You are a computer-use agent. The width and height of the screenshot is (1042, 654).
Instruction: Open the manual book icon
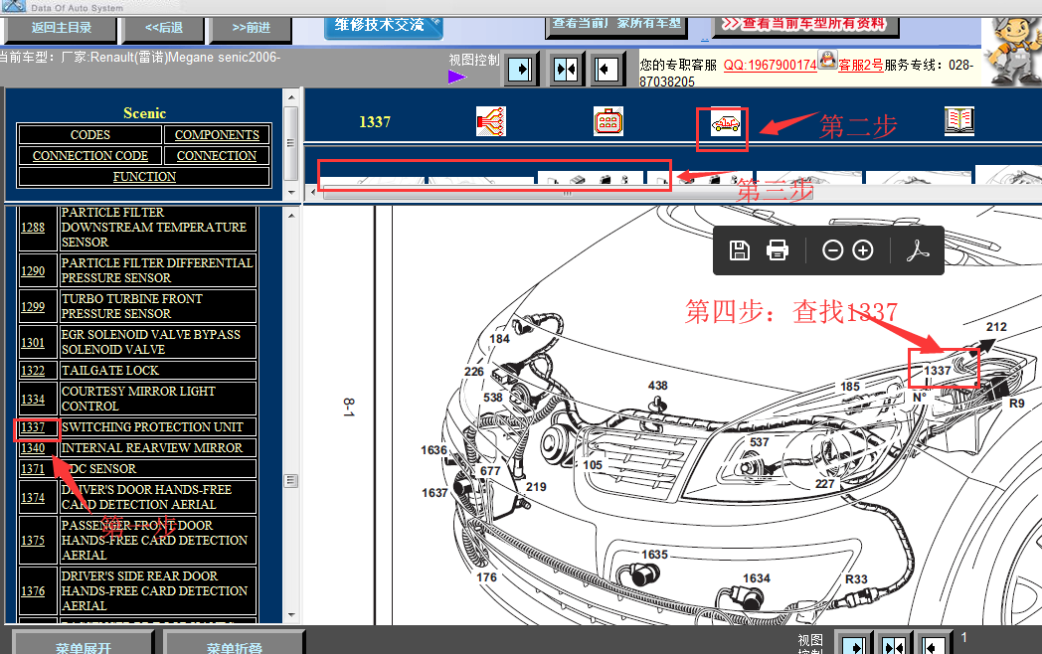pos(958,121)
